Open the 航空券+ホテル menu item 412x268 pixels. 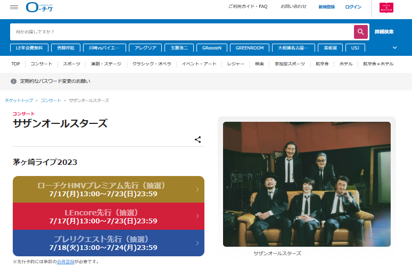[378, 64]
